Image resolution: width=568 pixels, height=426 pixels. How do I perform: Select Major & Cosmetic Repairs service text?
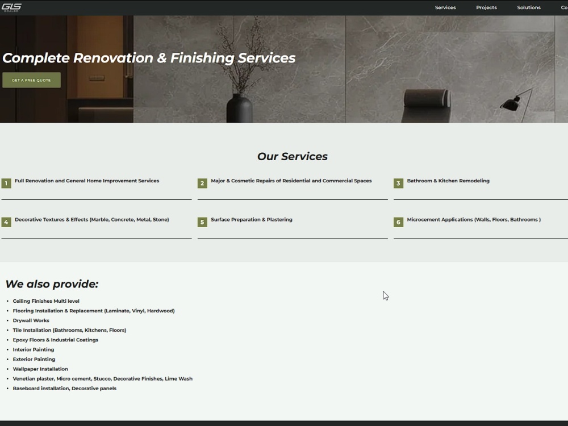point(291,181)
